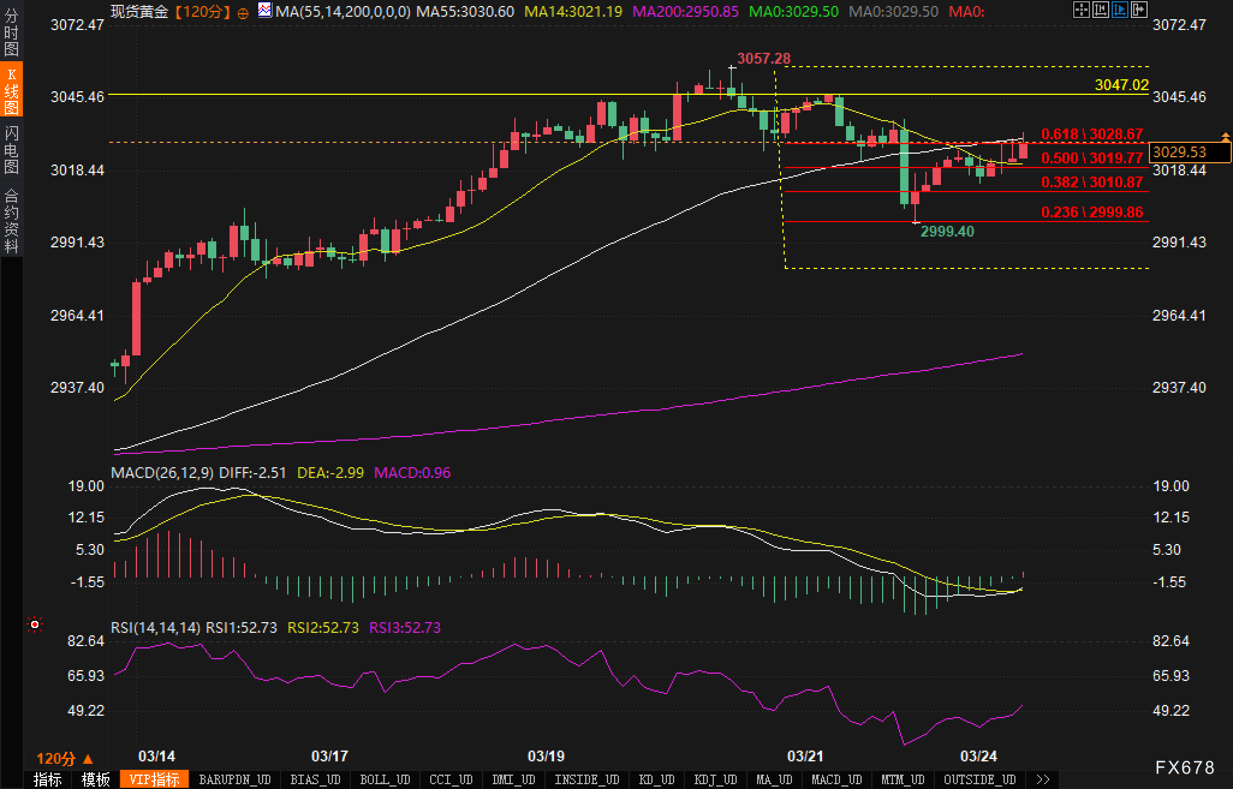Select the K线图 sidebar tab
The height and width of the screenshot is (789, 1233).
[11, 90]
